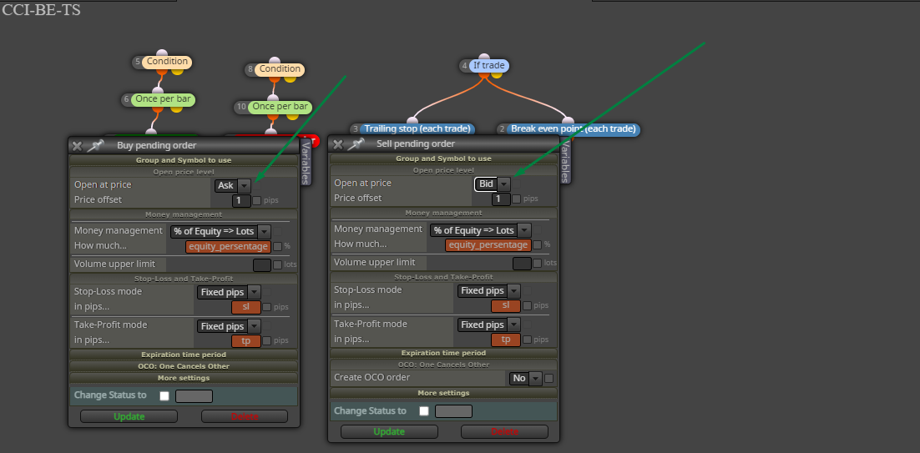Close the Sell pending order panel
The height and width of the screenshot is (453, 920).
click(x=336, y=144)
